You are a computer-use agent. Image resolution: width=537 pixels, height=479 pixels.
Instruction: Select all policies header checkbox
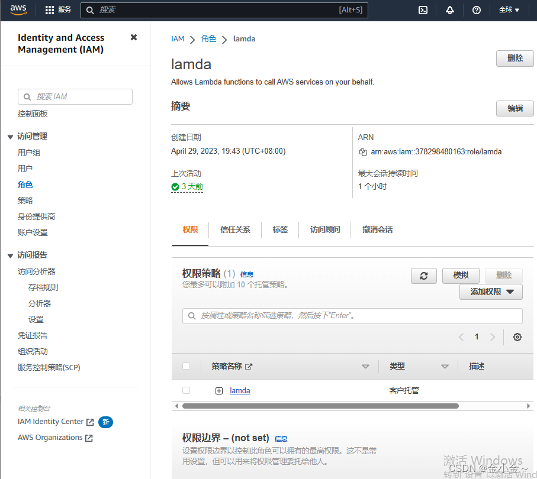(186, 366)
